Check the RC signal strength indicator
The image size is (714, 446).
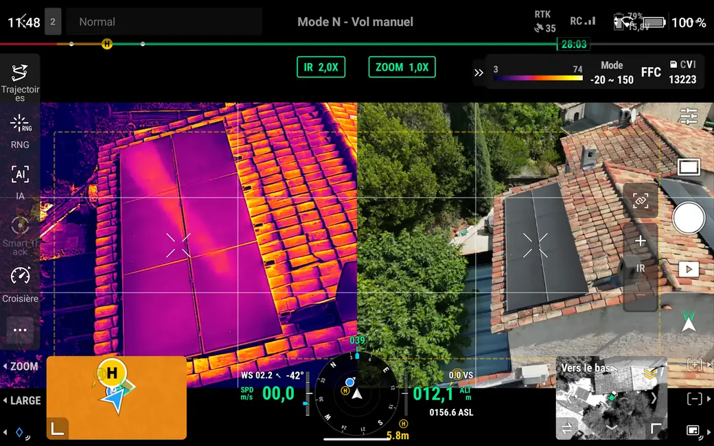point(583,21)
